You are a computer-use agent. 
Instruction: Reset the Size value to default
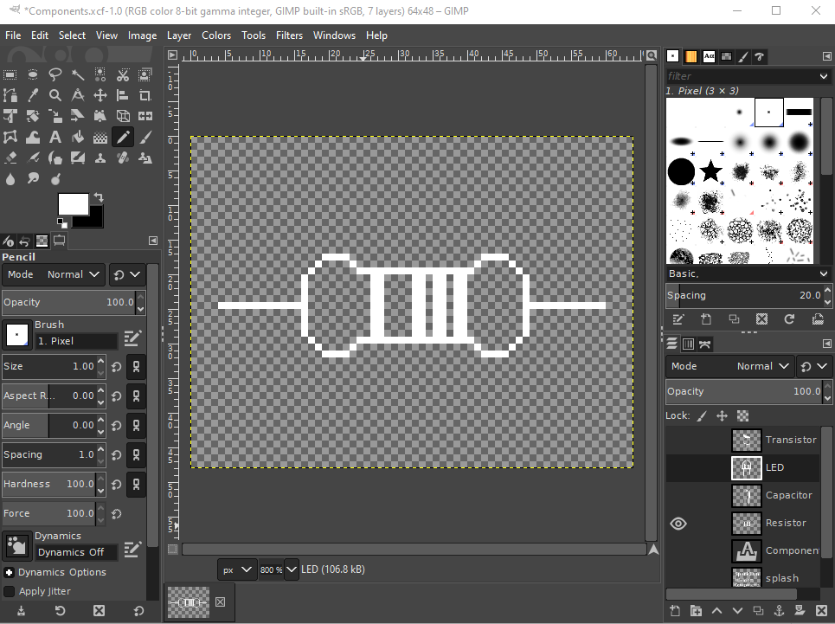click(x=117, y=367)
